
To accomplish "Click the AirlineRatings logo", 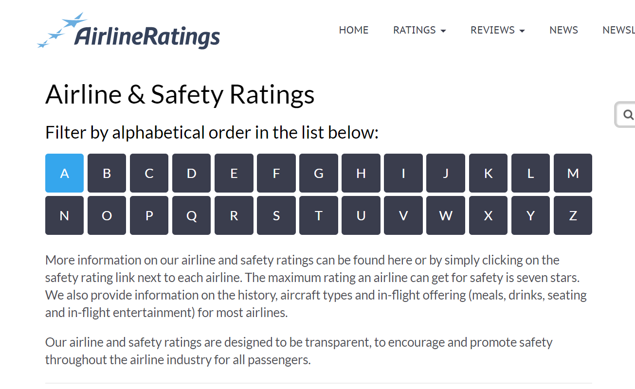I will [x=128, y=30].
